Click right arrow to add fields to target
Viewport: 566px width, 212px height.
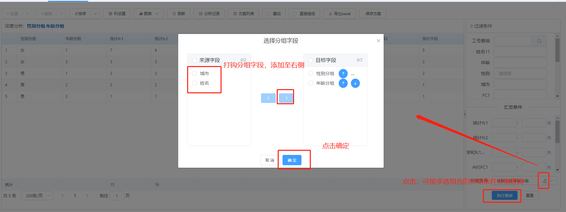(x=286, y=98)
